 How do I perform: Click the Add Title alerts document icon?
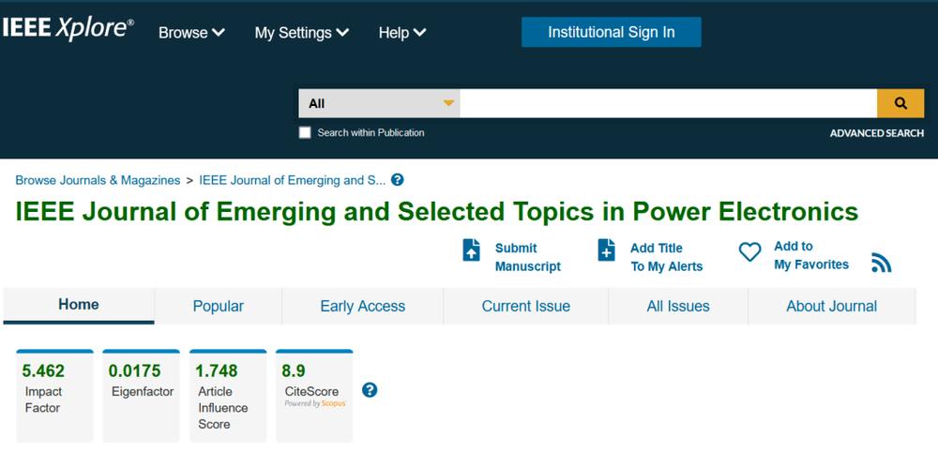(607, 250)
